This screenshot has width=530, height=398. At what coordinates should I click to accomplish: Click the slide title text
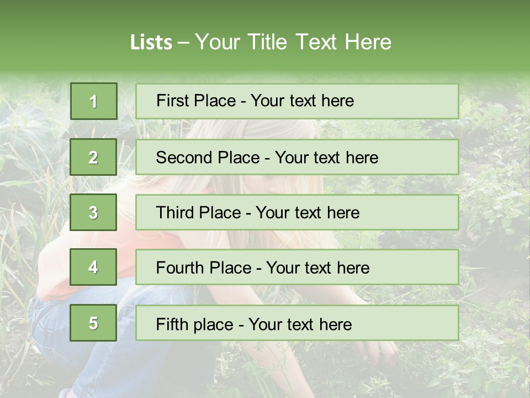261,42
